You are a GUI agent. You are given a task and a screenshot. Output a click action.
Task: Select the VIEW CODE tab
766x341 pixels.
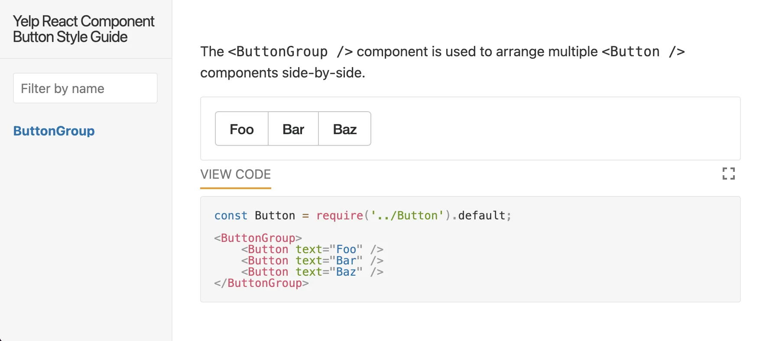235,174
